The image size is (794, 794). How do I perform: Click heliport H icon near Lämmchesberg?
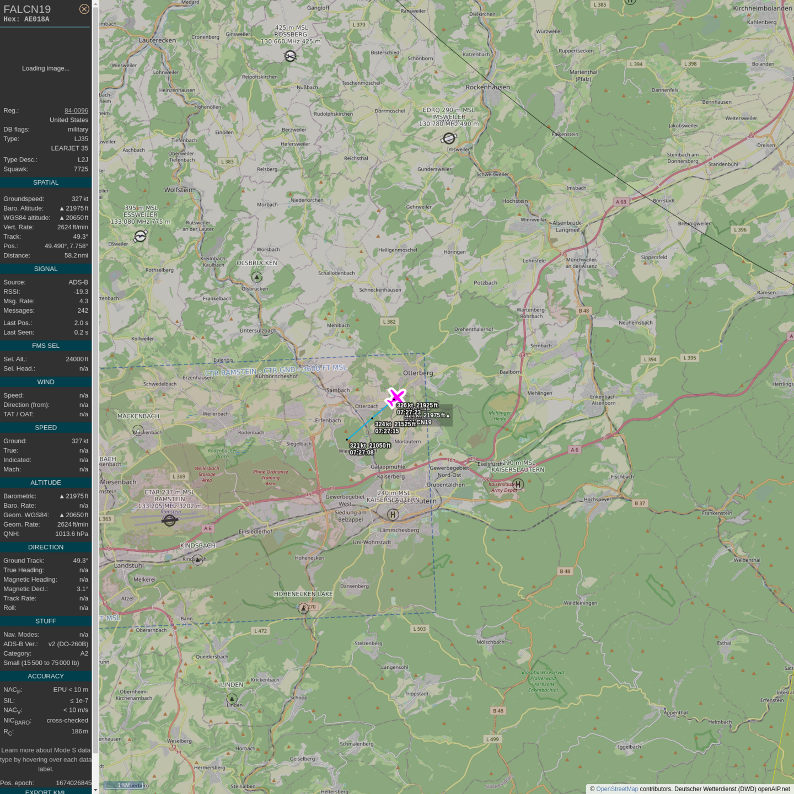(x=393, y=514)
